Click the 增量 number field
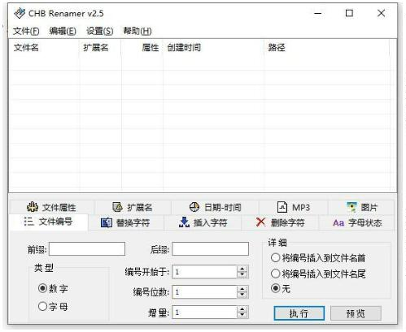Image resolution: width=406 pixels, height=332 pixels. (x=205, y=313)
